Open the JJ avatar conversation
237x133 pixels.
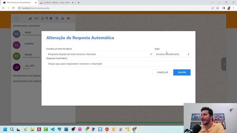[16, 67]
